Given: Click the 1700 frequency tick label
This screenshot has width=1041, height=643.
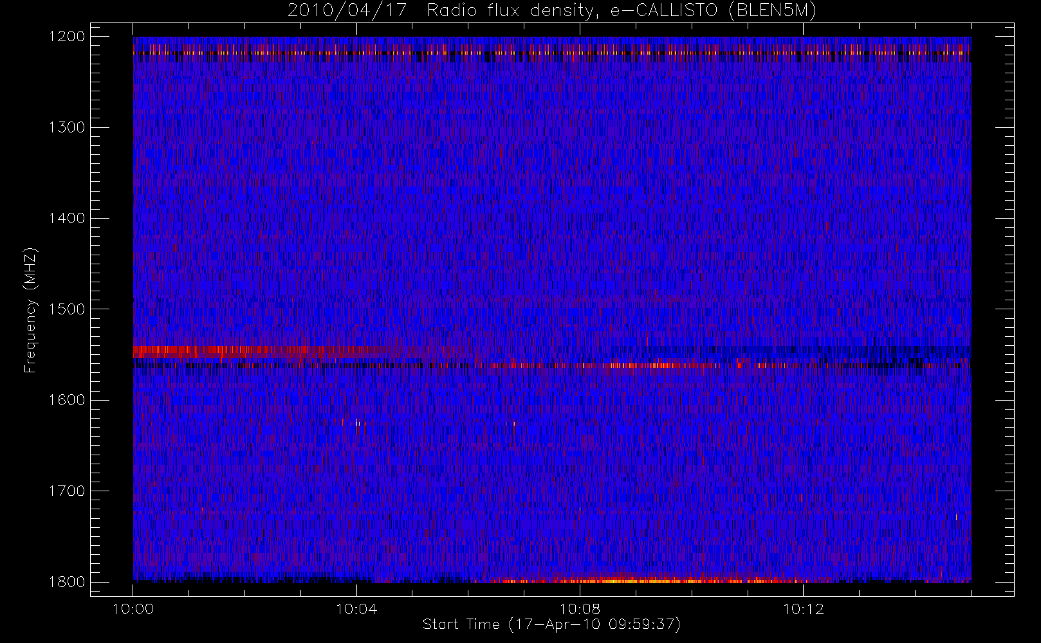Looking at the screenshot, I should click(x=67, y=491).
